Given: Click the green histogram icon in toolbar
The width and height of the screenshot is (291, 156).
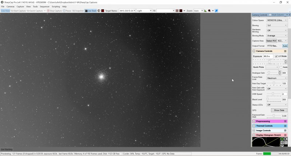Looking at the screenshot, I should [x=206, y=11].
